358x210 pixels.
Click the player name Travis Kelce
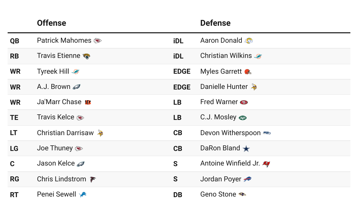click(55, 117)
